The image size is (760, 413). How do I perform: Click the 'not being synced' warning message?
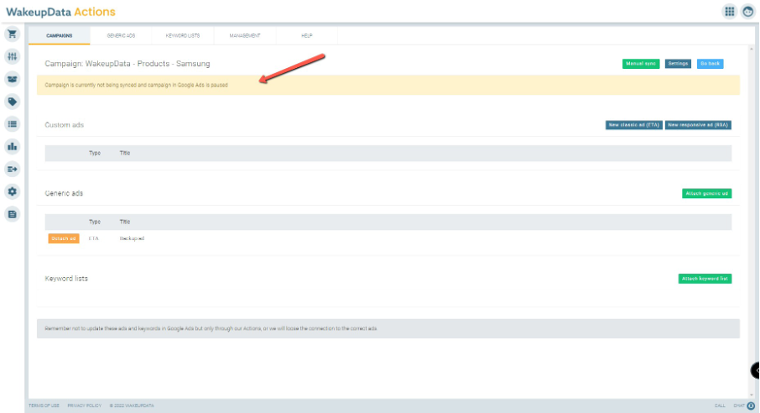(136, 85)
